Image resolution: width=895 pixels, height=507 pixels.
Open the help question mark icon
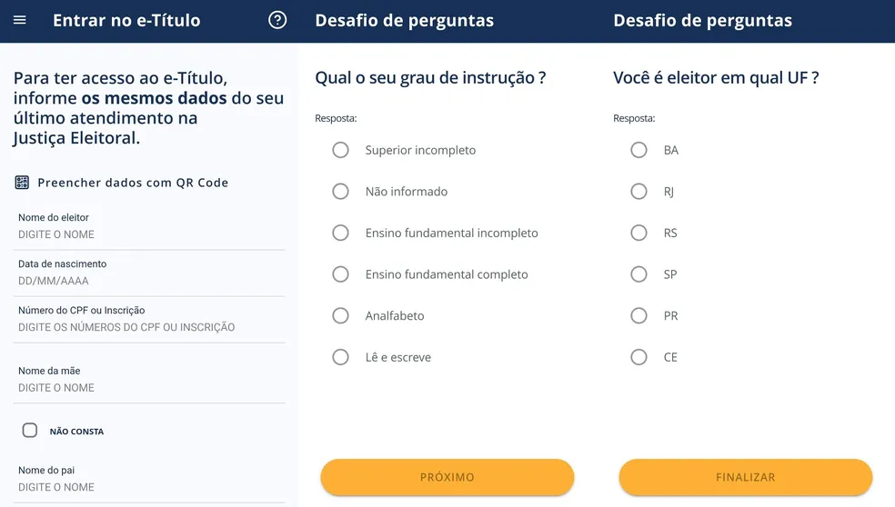pyautogui.click(x=277, y=21)
